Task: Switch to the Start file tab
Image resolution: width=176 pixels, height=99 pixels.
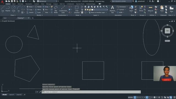Action: click(x=5, y=18)
